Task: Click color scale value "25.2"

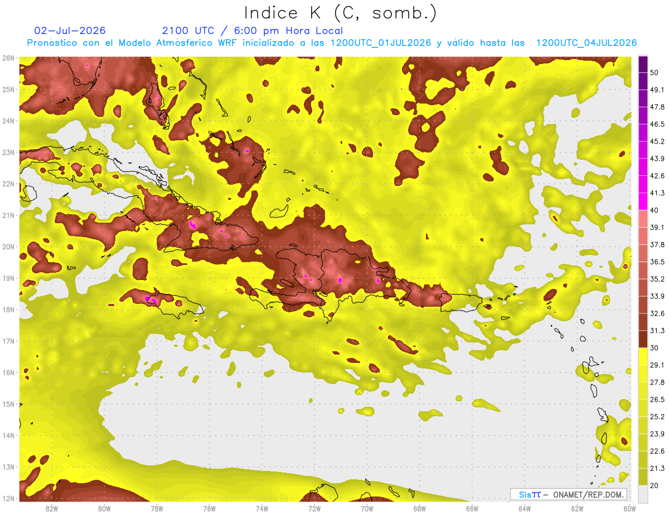Action: tap(658, 416)
